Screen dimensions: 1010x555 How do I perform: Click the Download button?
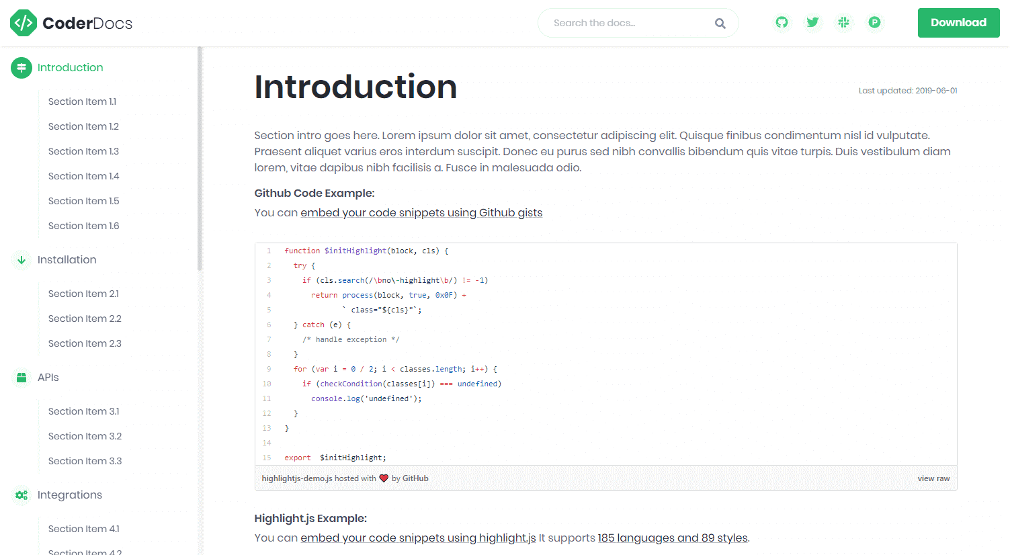click(x=958, y=23)
